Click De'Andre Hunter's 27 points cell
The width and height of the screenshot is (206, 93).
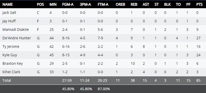(198, 38)
